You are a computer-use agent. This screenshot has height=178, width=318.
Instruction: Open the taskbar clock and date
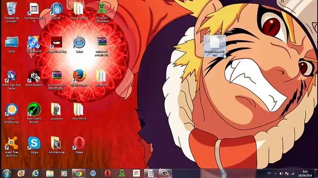[x=305, y=174]
